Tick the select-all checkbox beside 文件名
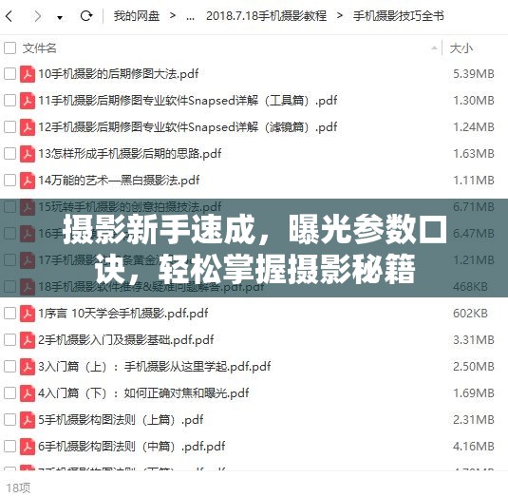Screen dimensions: 508x497 tap(9, 48)
